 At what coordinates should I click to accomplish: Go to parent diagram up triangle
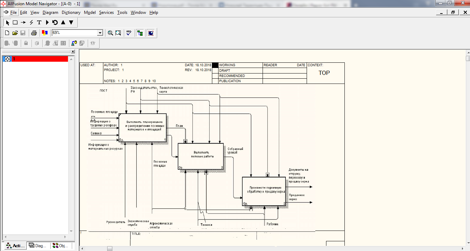(x=63, y=23)
